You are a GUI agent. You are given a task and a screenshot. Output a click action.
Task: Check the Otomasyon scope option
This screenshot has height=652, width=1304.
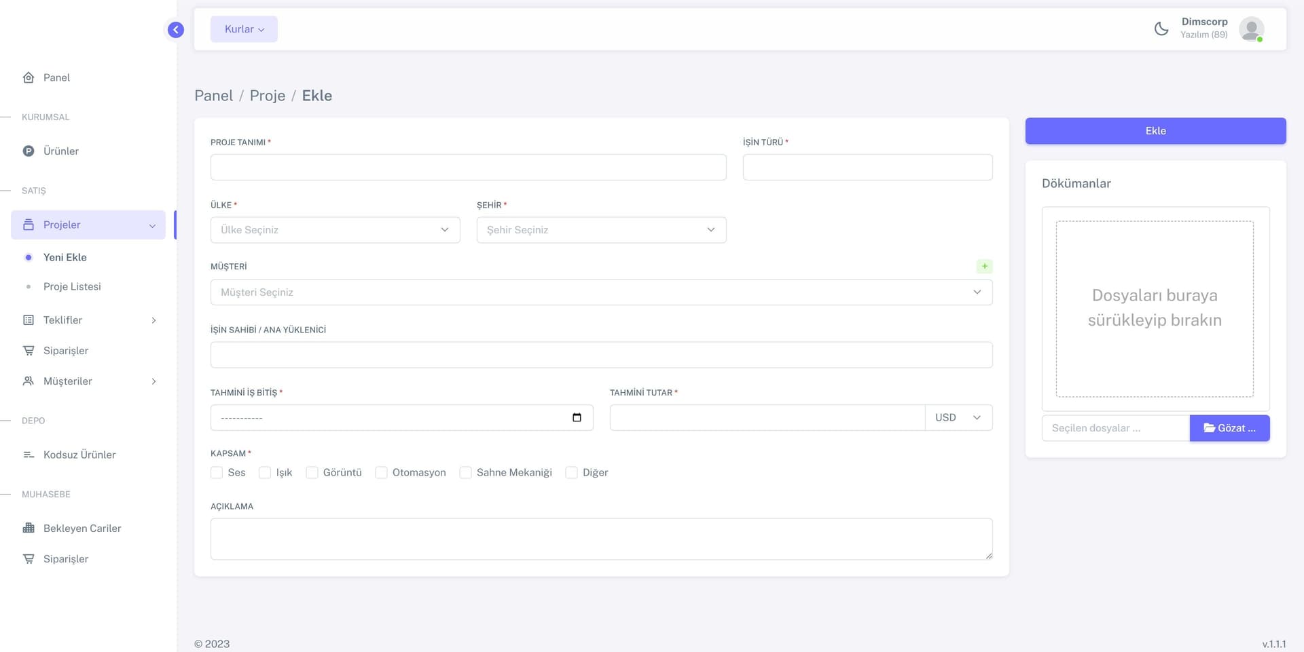pos(381,472)
